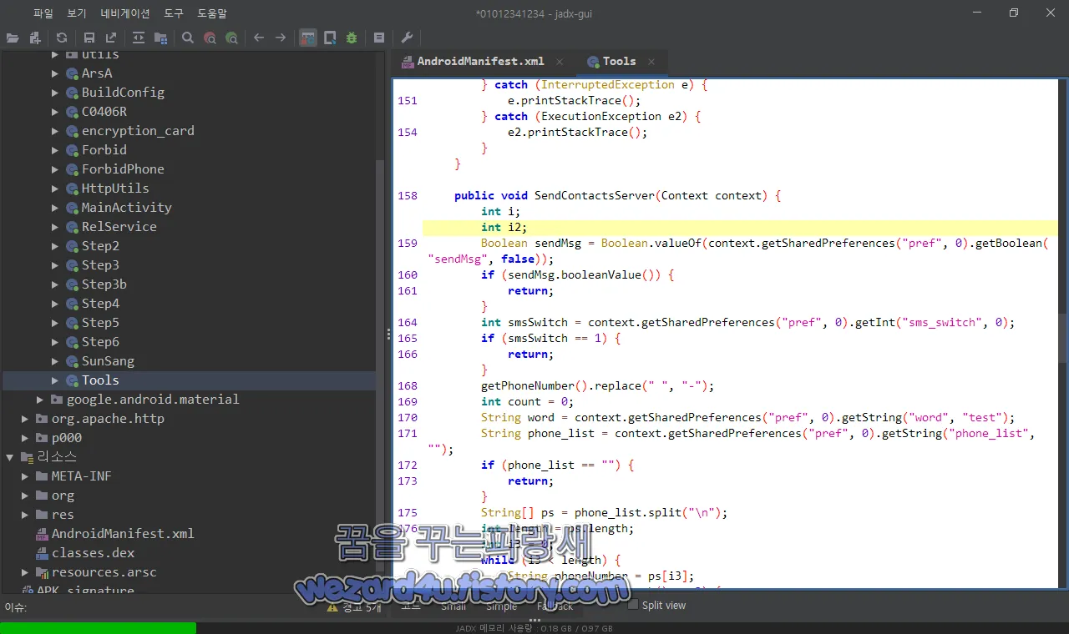Open text search magnifier icon

coord(188,38)
